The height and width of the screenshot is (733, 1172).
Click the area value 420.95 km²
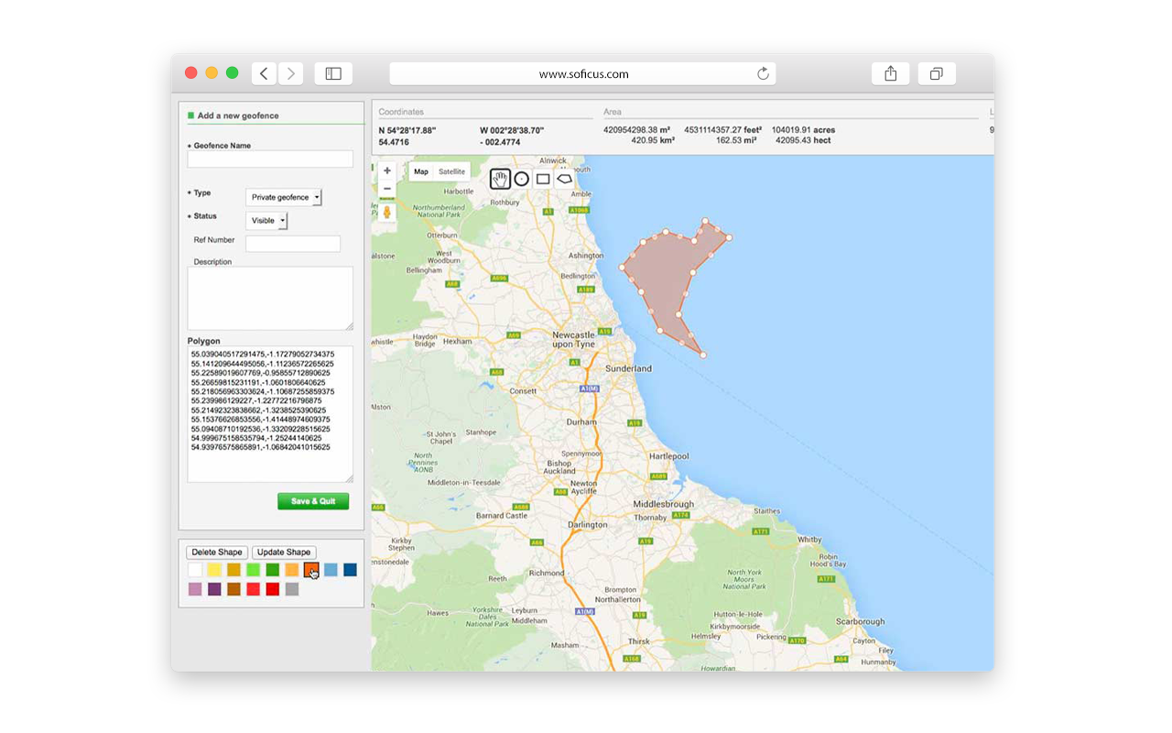[653, 141]
